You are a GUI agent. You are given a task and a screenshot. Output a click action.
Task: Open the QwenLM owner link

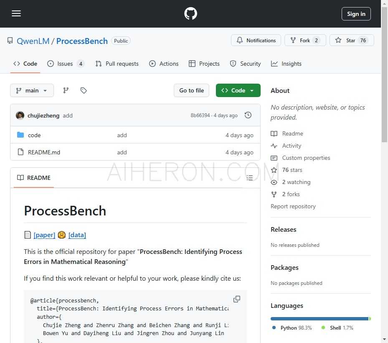(33, 41)
